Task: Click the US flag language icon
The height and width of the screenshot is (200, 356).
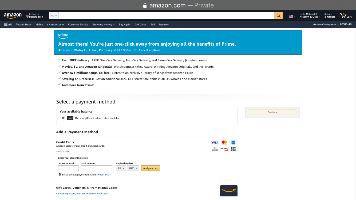Action: (291, 16)
